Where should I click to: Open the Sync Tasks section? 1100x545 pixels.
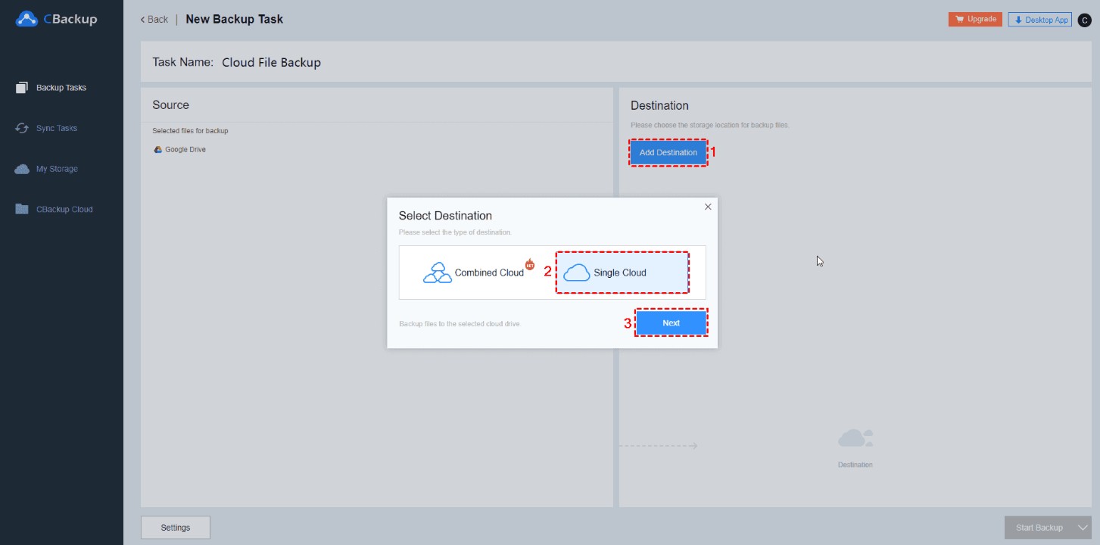pyautogui.click(x=57, y=128)
